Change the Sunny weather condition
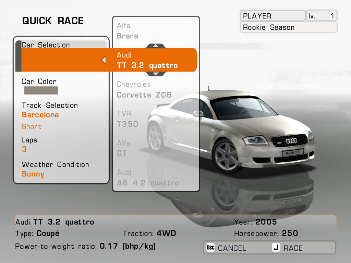The height and width of the screenshot is (263, 351). (33, 174)
